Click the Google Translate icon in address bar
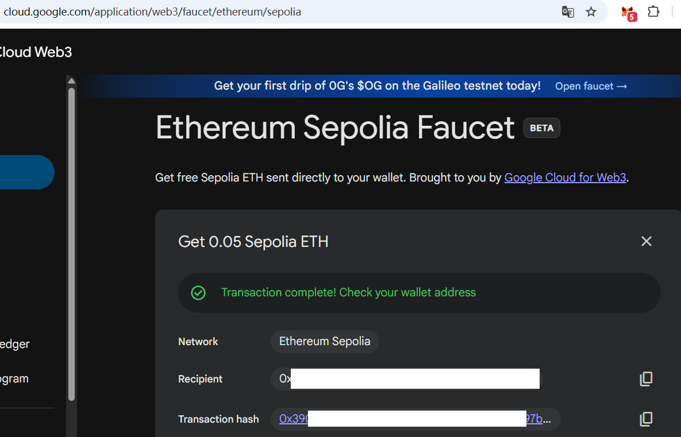This screenshot has height=437, width=681. click(x=568, y=12)
